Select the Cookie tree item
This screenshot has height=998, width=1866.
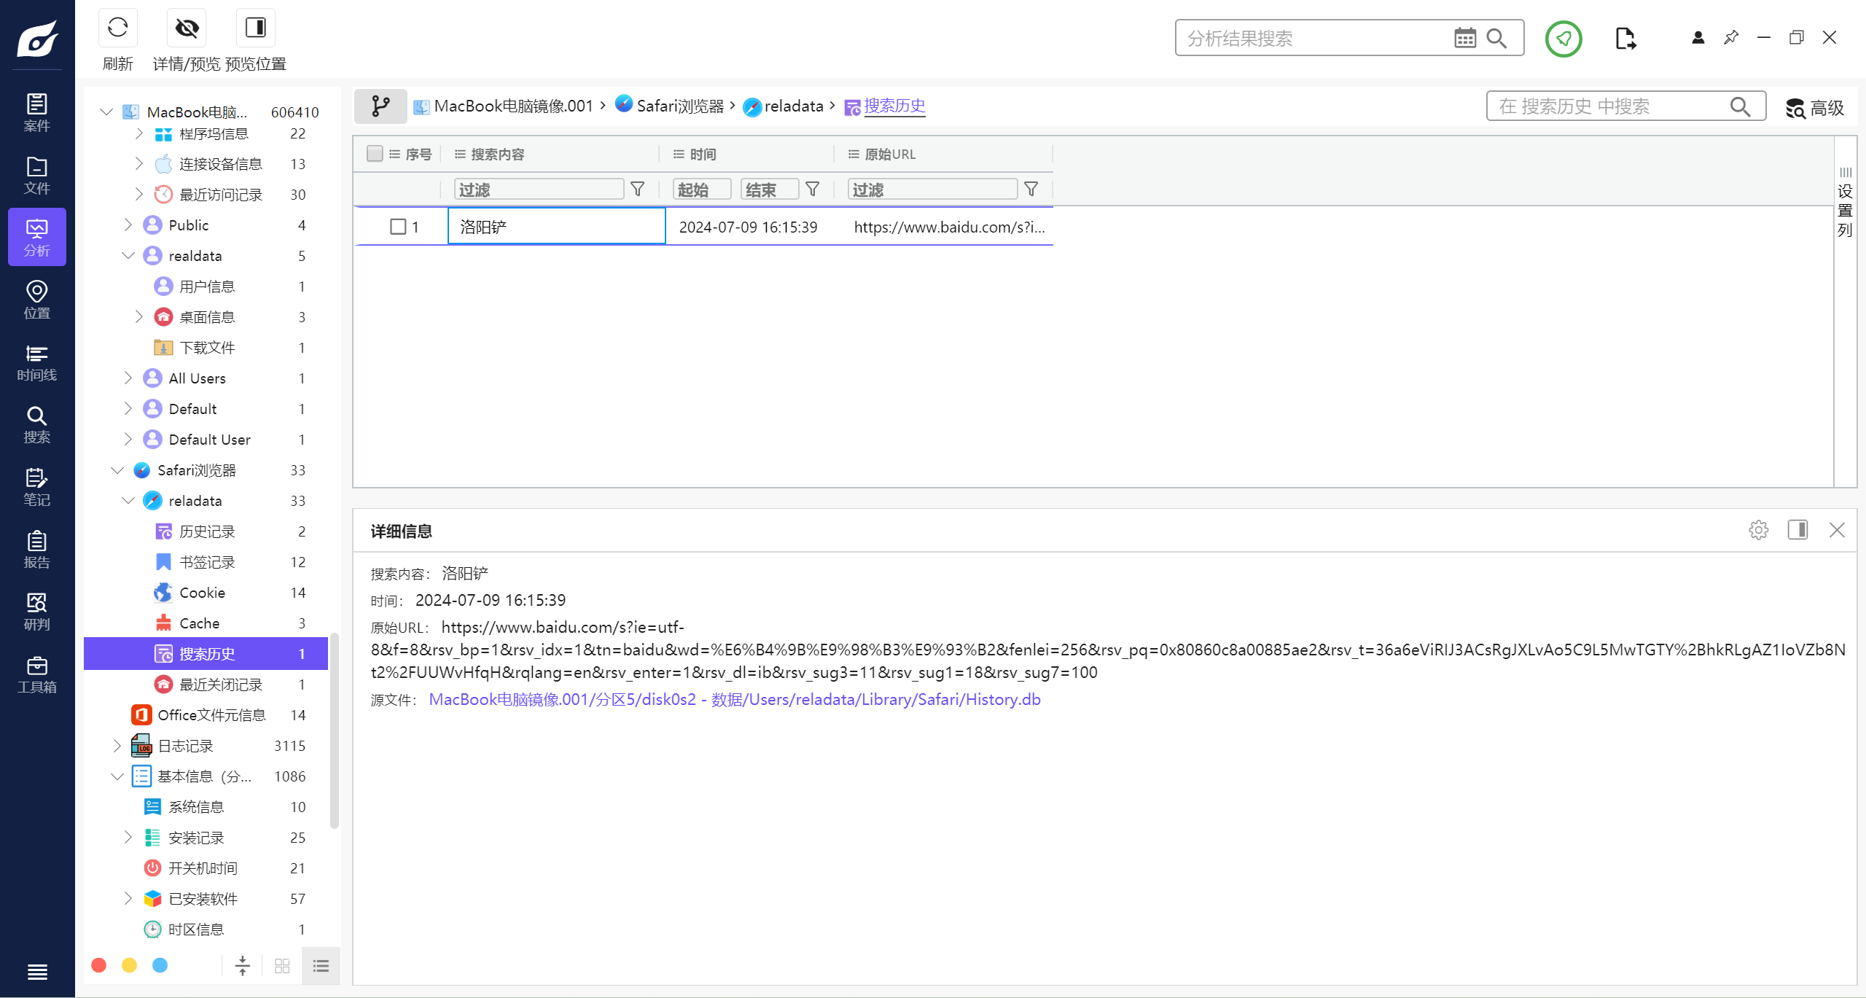pos(202,593)
